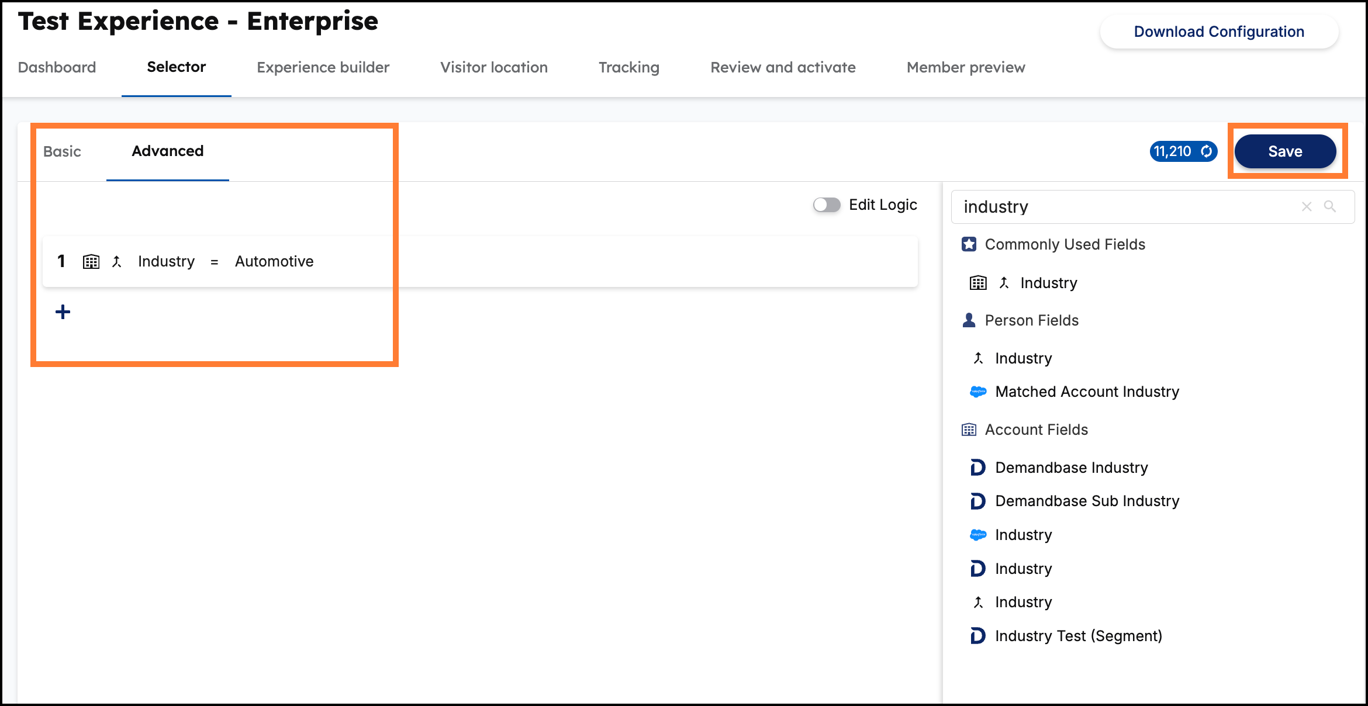Screen dimensions: 1368x706
Task: Click the plus icon to add a condition
Action: (62, 312)
